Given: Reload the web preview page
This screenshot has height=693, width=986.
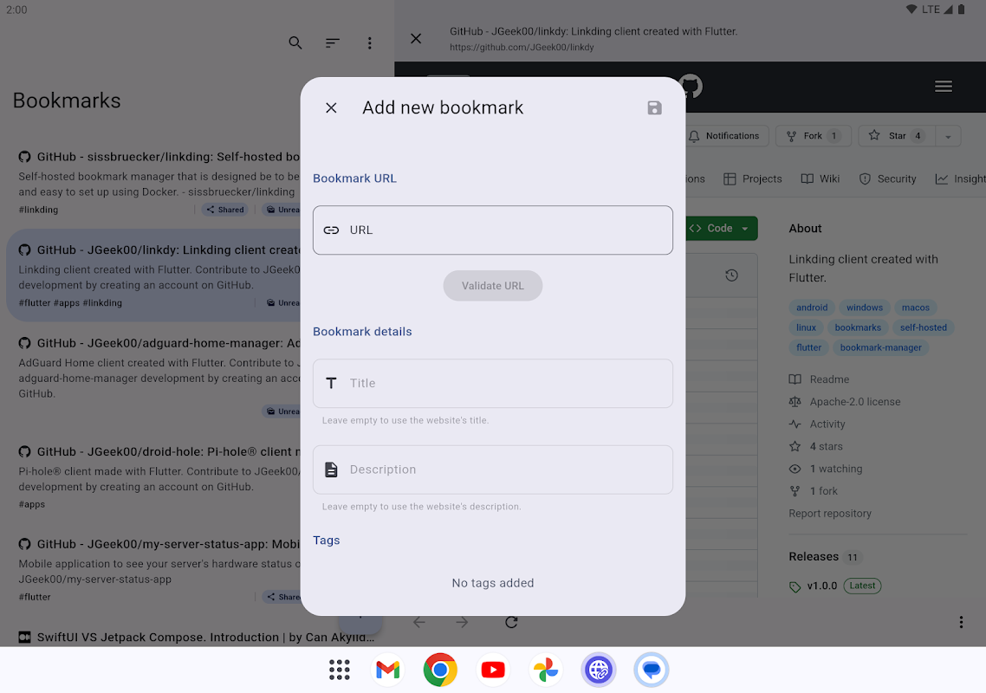Looking at the screenshot, I should point(511,623).
